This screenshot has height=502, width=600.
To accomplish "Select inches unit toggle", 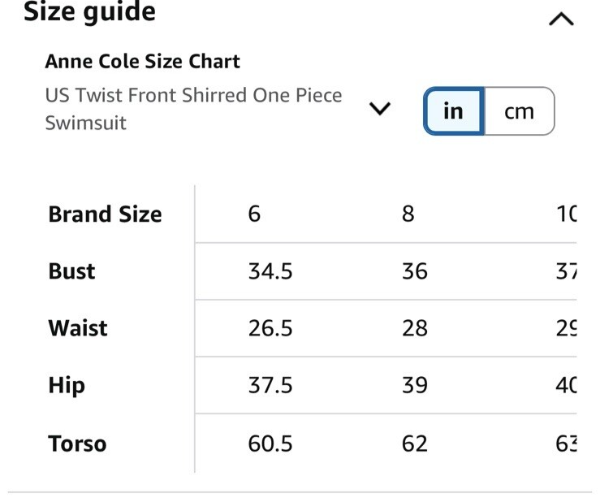I will click(x=453, y=111).
